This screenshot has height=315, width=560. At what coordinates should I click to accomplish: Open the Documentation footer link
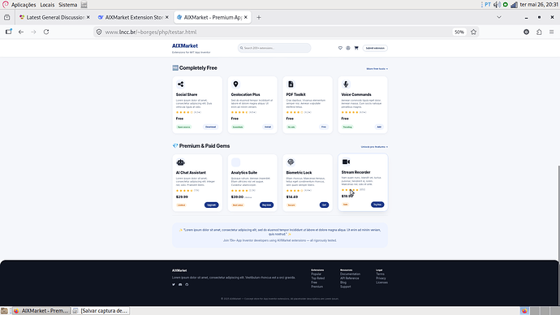pos(350,274)
